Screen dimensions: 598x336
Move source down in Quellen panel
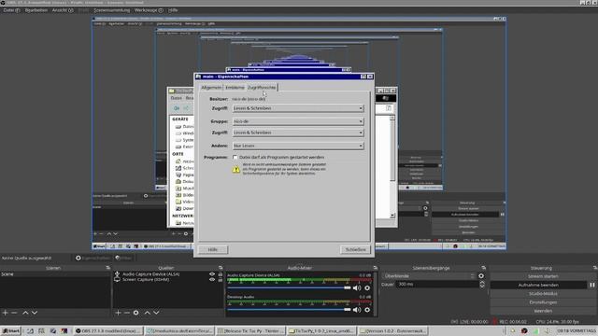pos(156,313)
